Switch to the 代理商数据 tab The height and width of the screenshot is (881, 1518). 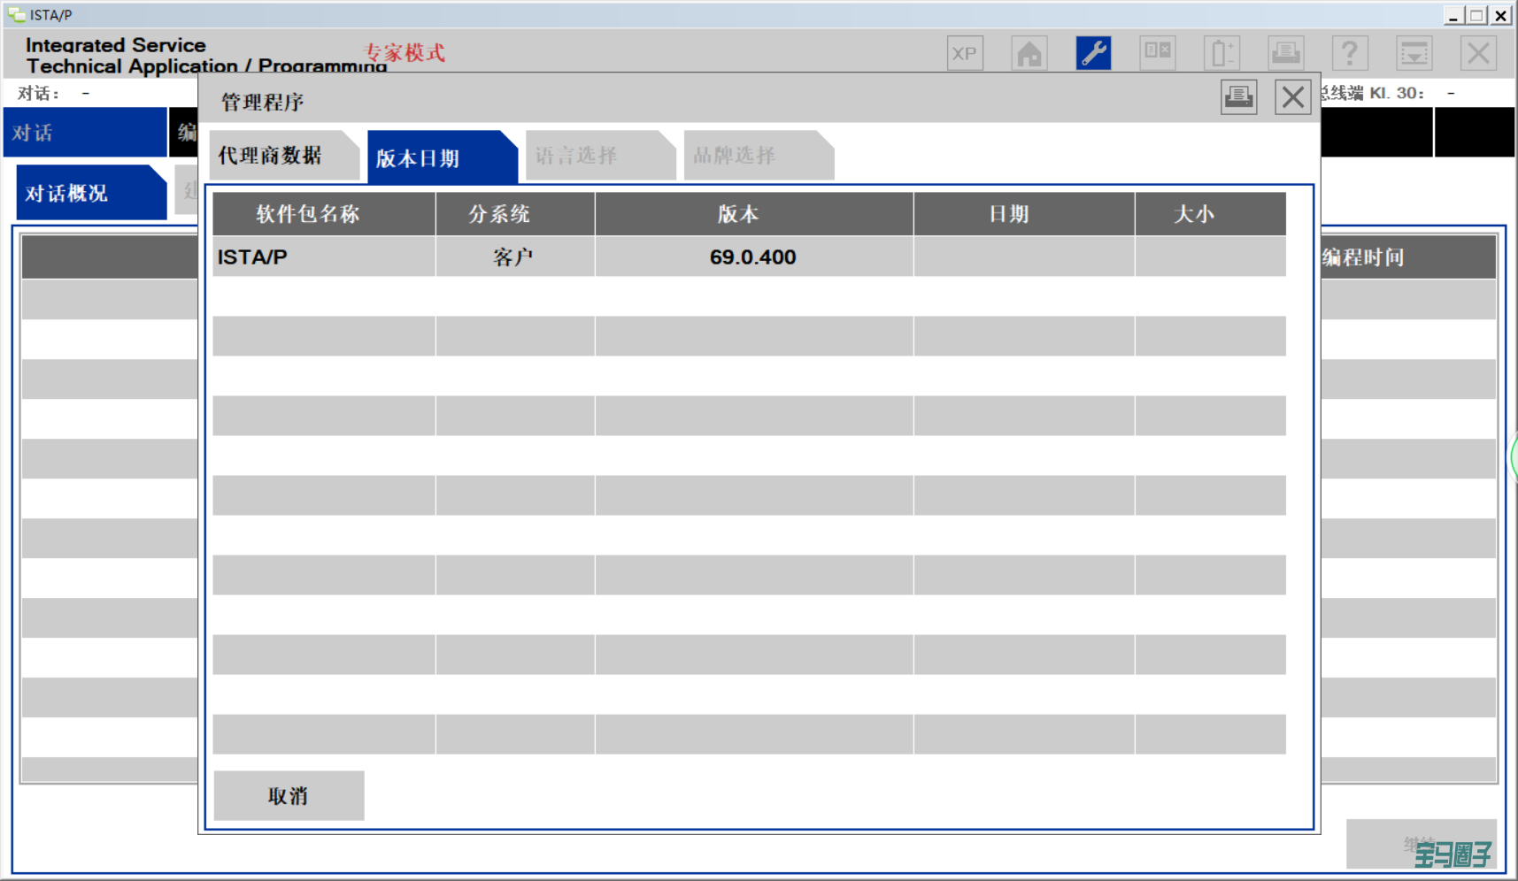click(x=276, y=156)
